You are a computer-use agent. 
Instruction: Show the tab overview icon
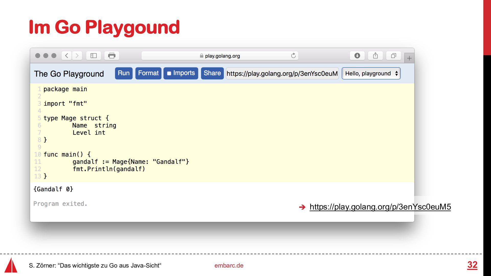click(394, 55)
